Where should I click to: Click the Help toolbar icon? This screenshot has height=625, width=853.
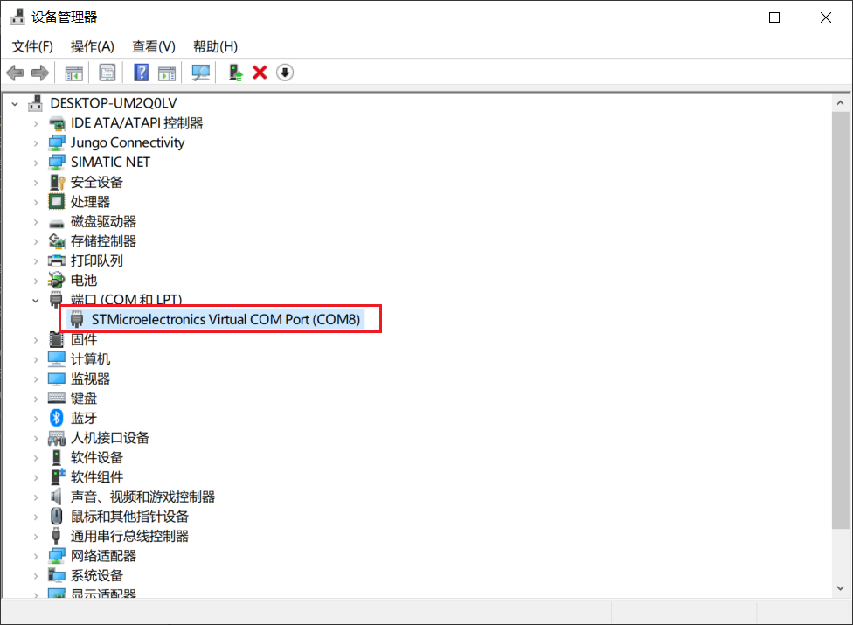141,73
